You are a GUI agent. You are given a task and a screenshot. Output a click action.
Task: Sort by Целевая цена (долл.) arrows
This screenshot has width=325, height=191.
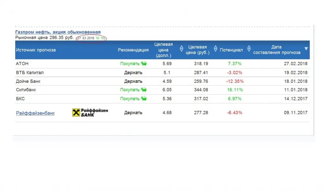click(181, 48)
